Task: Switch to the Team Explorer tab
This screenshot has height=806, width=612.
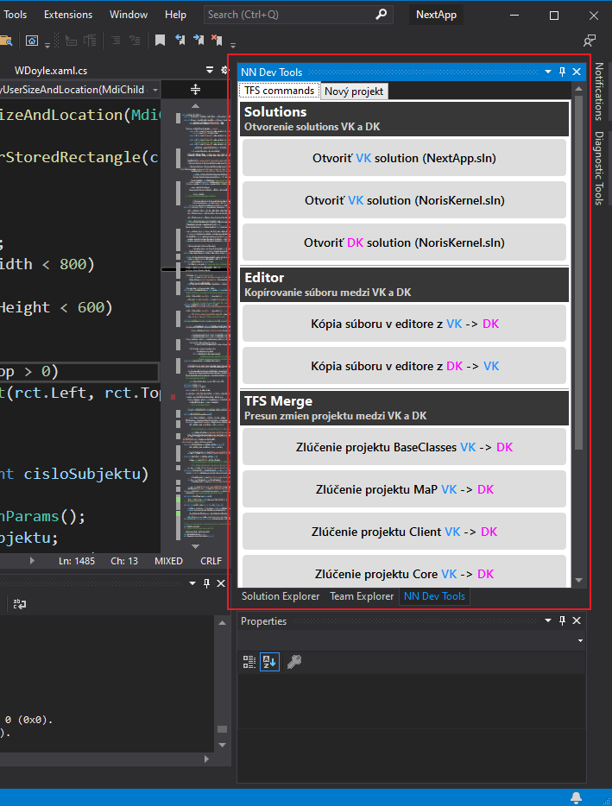Action: [362, 596]
